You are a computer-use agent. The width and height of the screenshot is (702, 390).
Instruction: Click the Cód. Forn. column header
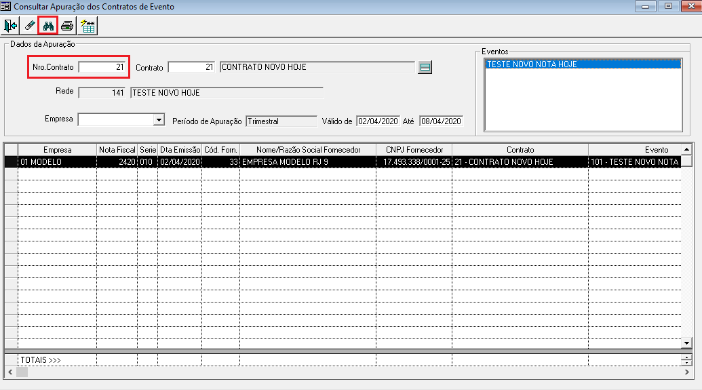coord(220,149)
